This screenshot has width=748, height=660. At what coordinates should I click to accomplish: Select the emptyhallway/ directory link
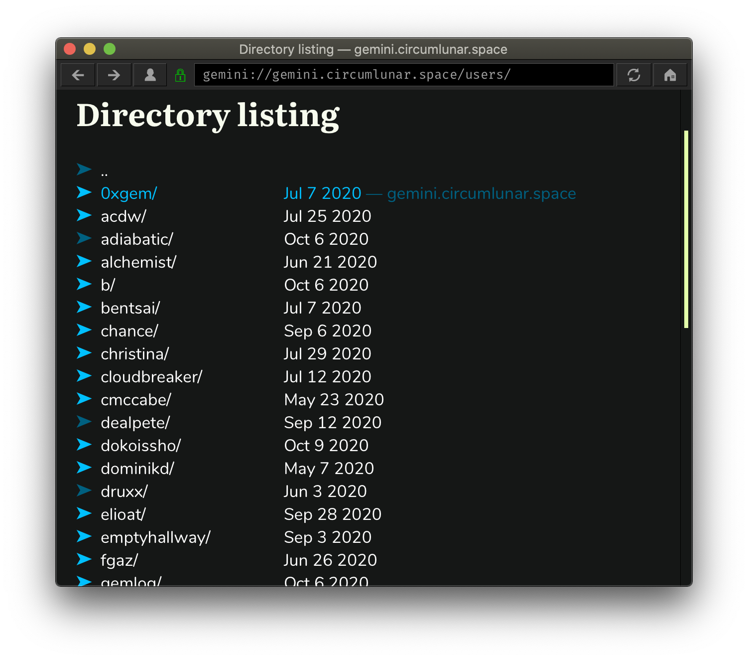(x=155, y=537)
